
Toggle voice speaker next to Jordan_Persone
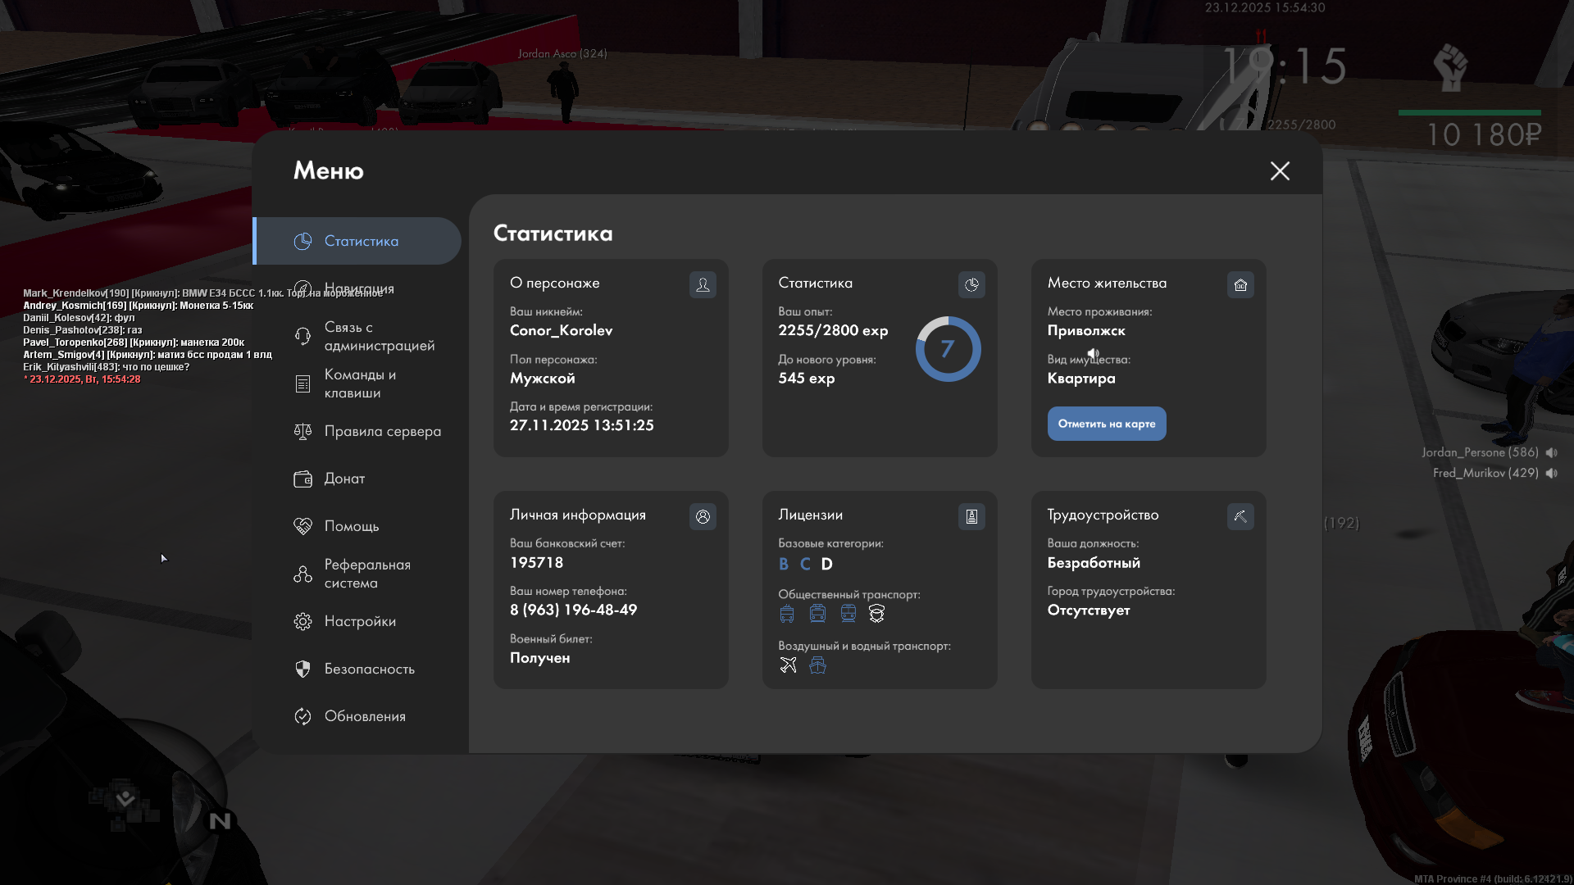[1551, 452]
